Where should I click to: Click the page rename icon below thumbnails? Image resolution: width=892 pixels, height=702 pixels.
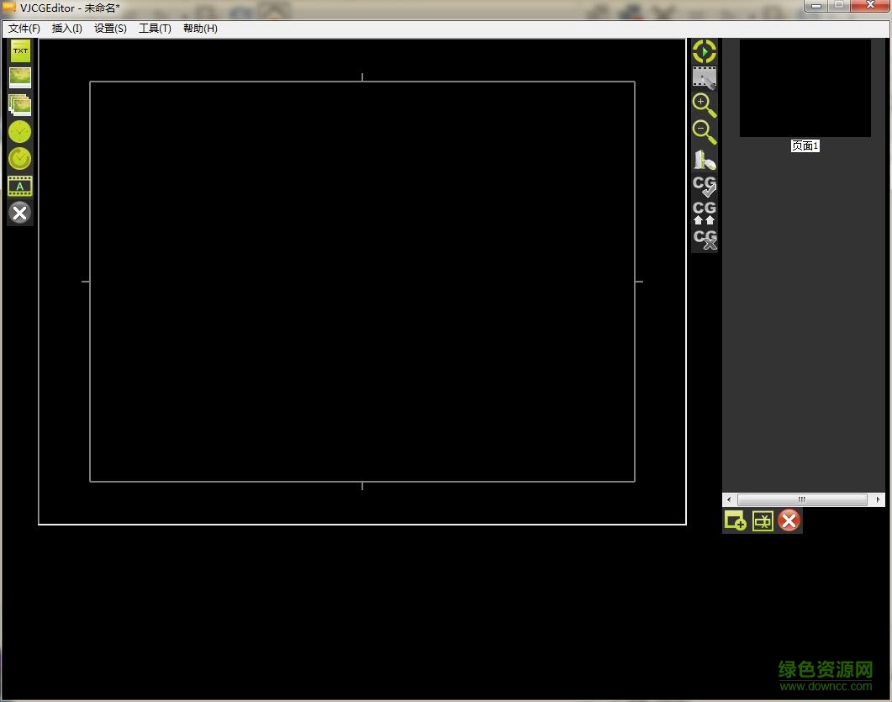click(x=763, y=520)
